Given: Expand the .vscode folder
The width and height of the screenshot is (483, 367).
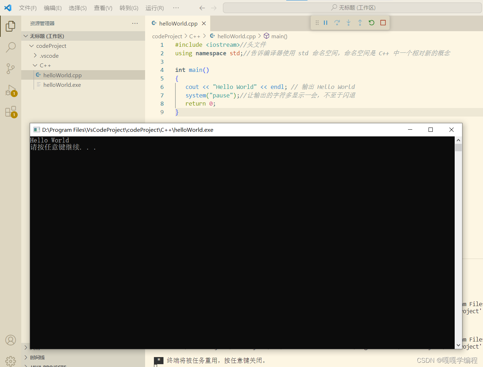Looking at the screenshot, I should pyautogui.click(x=83, y=56).
